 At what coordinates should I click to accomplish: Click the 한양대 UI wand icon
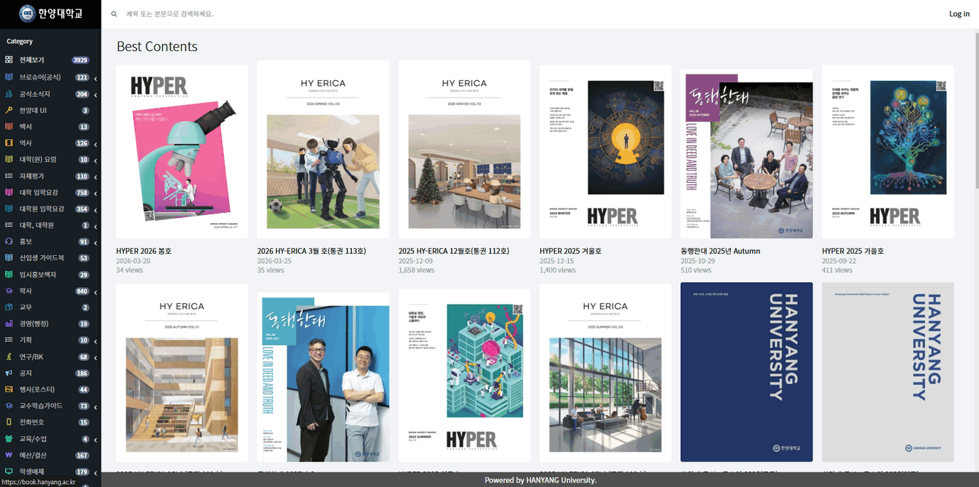tap(9, 110)
